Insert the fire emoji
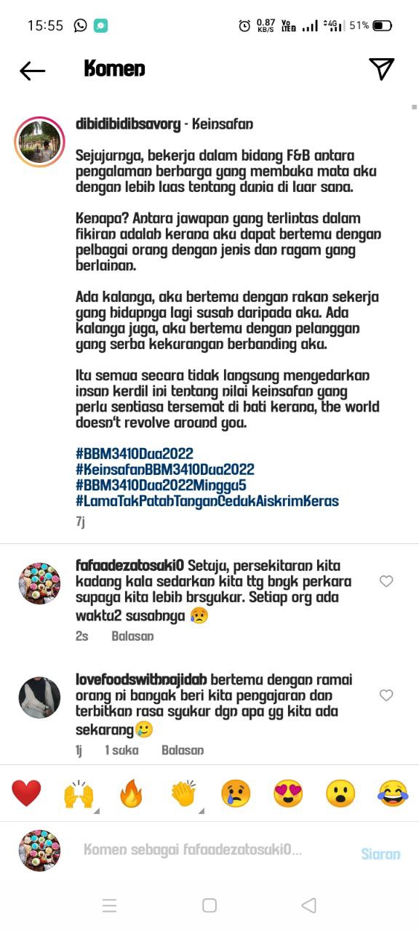 click(x=132, y=794)
